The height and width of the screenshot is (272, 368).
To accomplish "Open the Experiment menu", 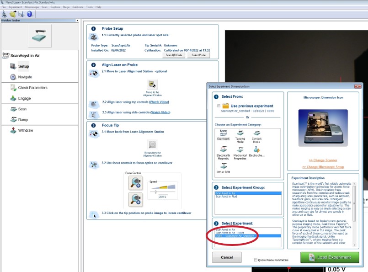I will [15, 7].
